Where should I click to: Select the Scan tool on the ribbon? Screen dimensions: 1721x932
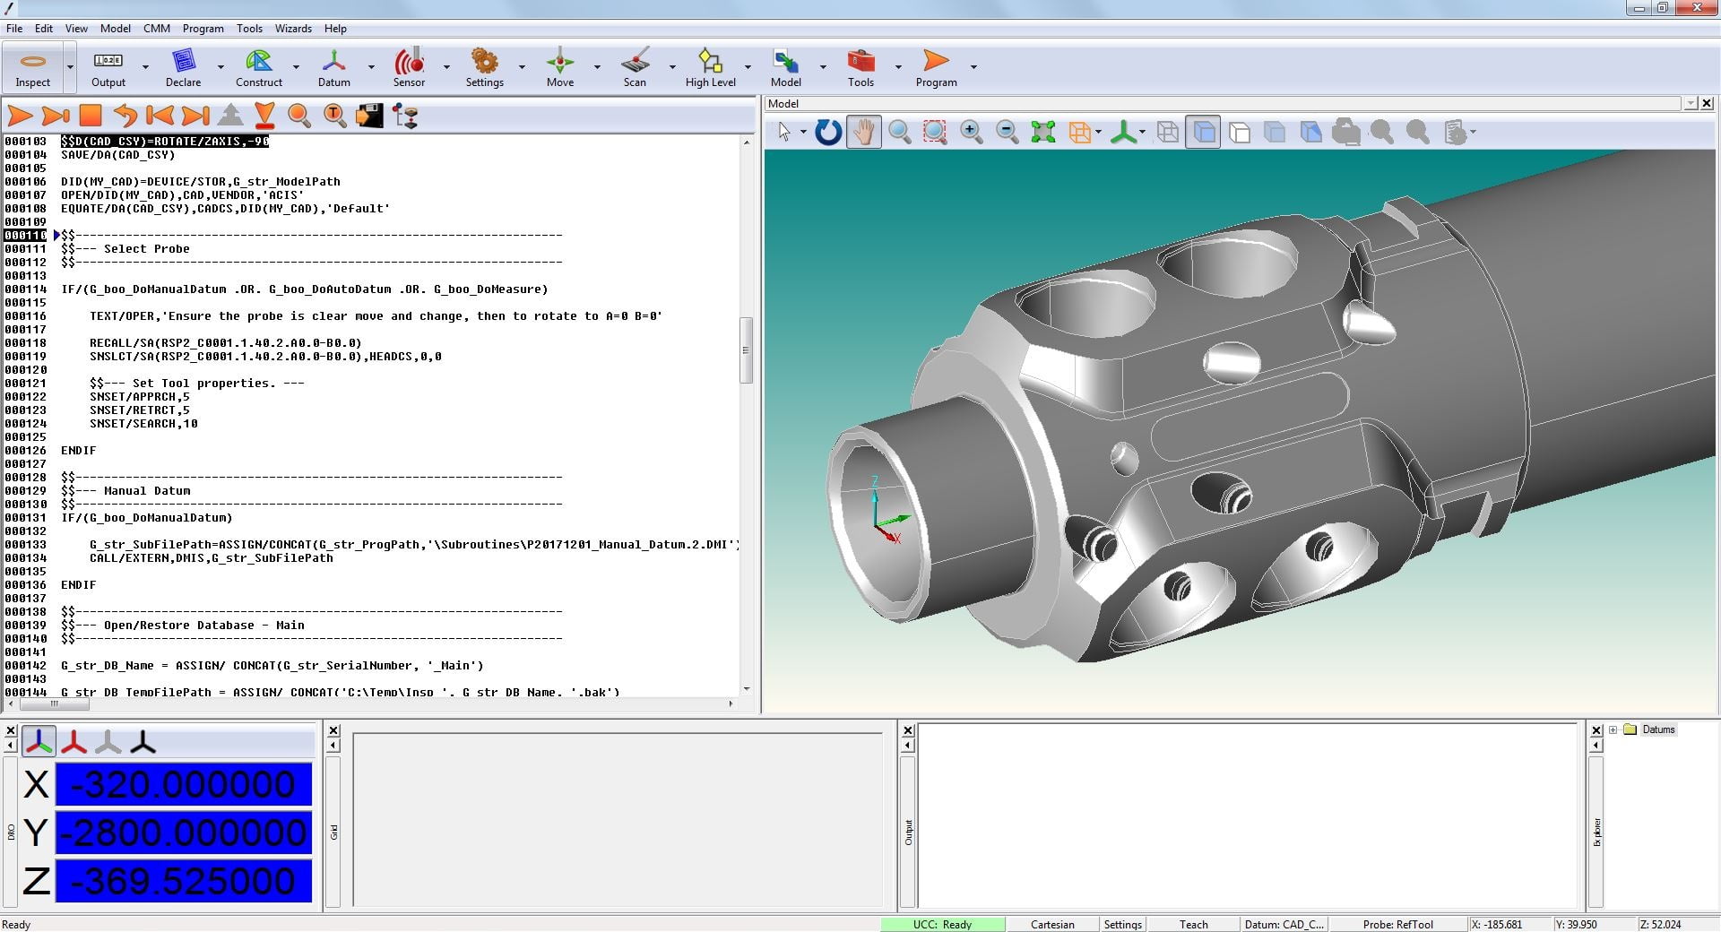[x=634, y=63]
